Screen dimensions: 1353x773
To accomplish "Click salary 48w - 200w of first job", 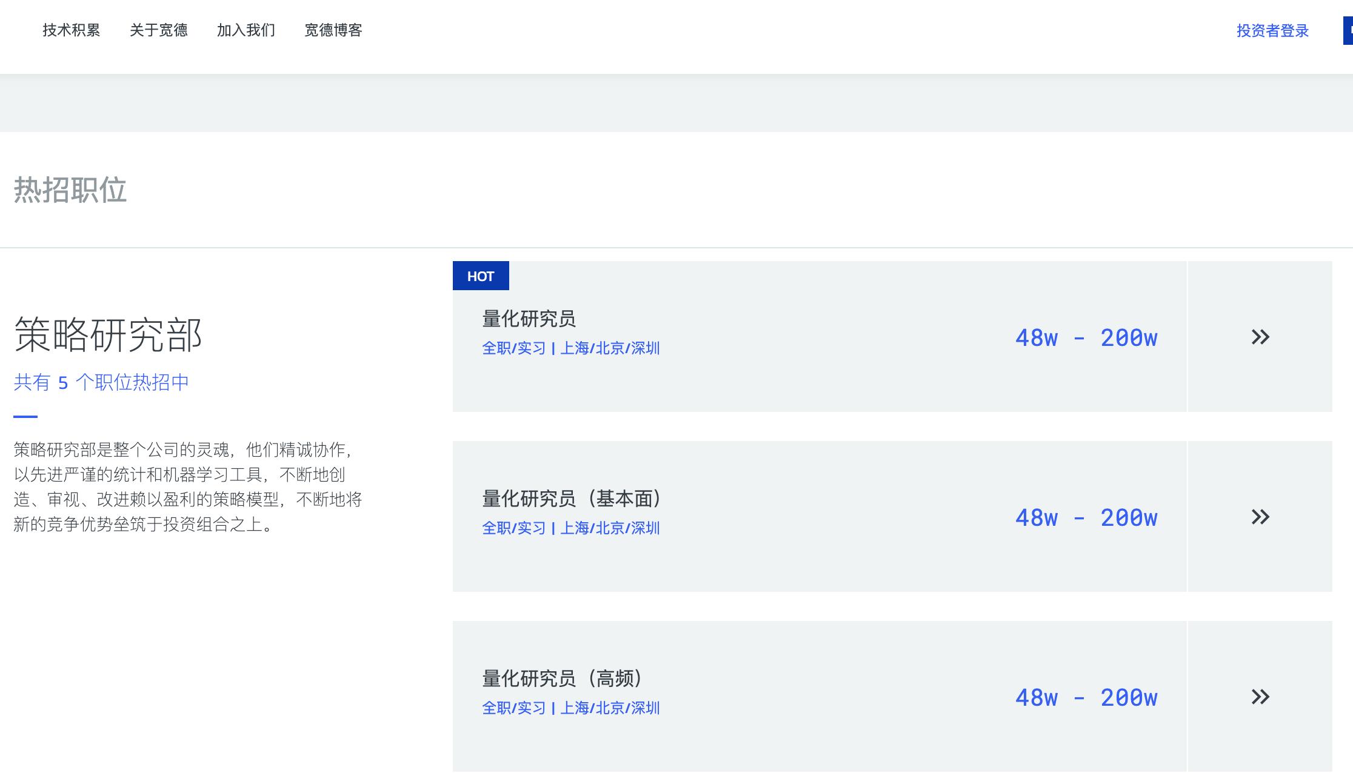I will [x=1086, y=338].
